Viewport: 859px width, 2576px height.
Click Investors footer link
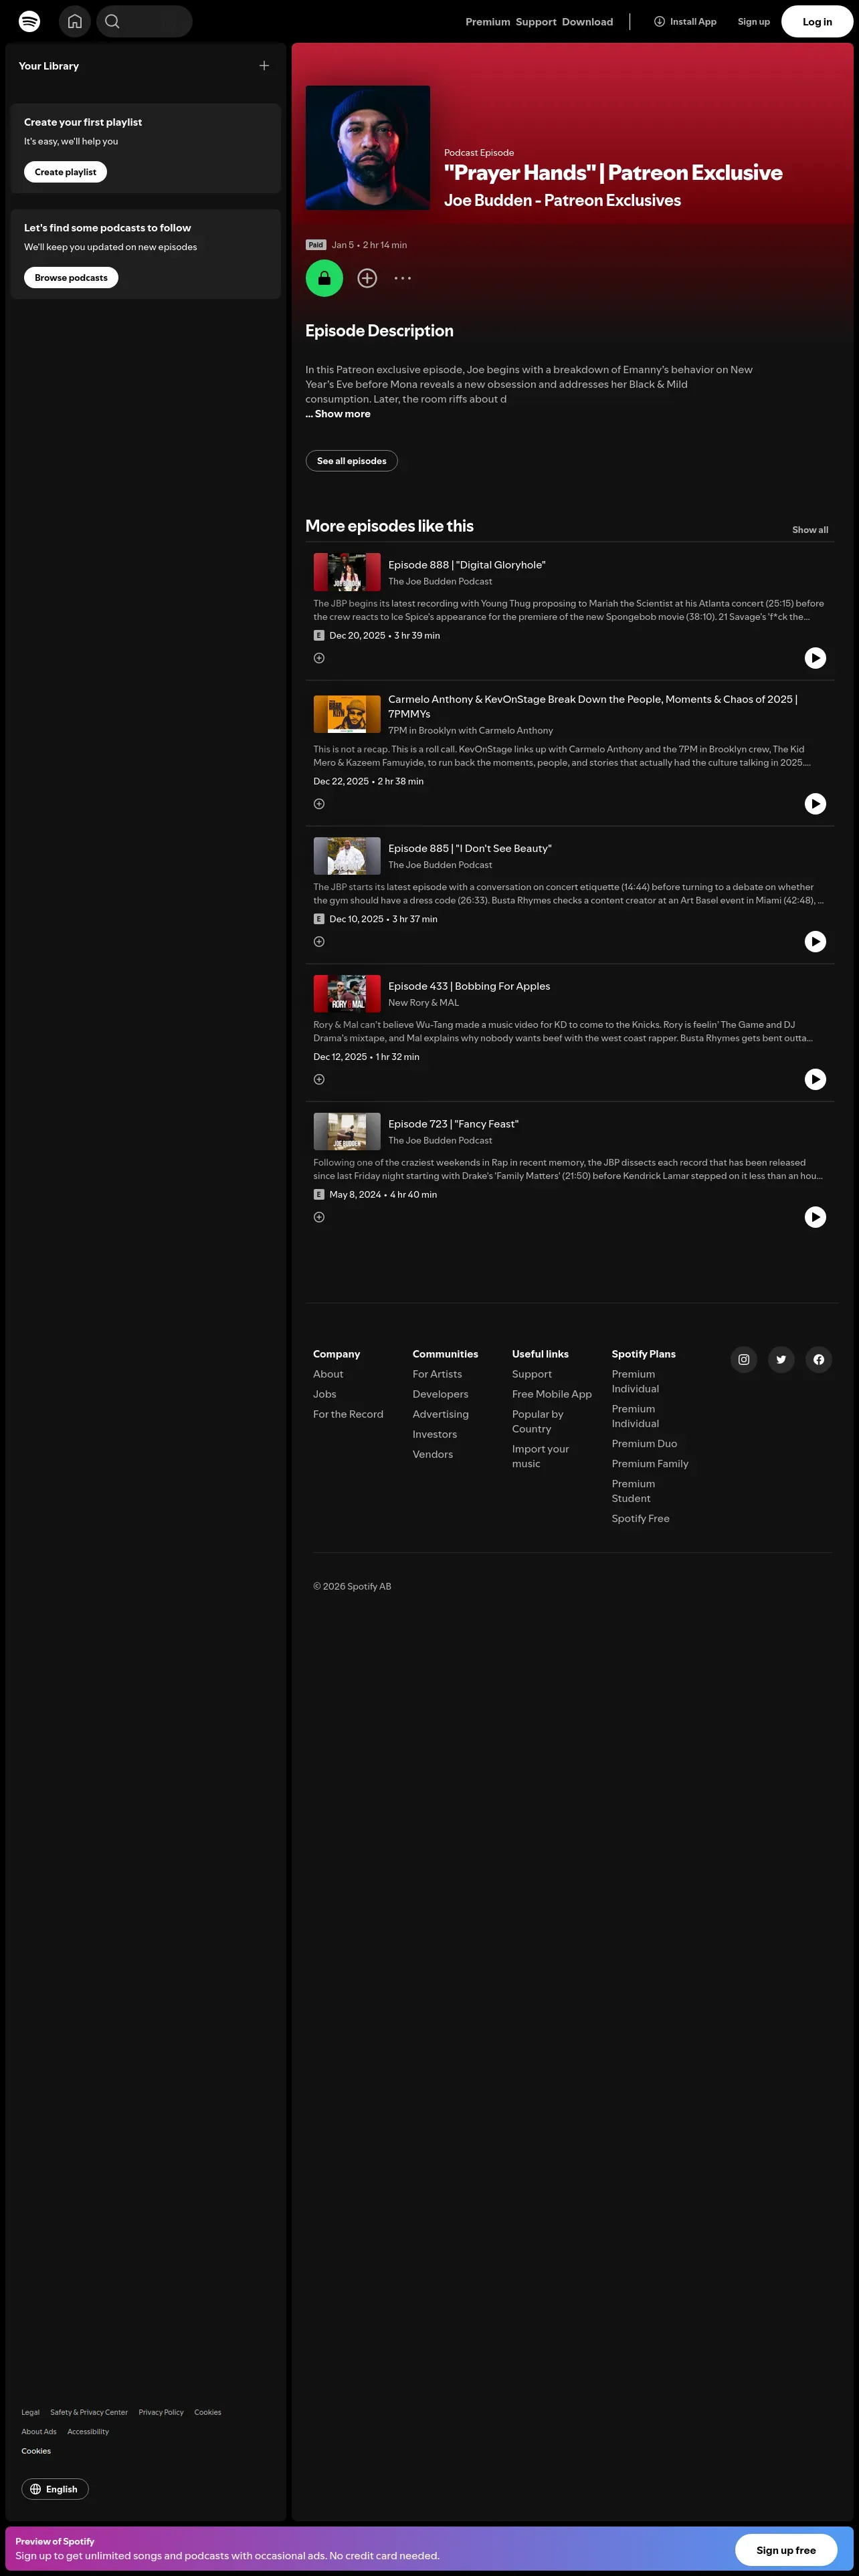pos(434,1435)
